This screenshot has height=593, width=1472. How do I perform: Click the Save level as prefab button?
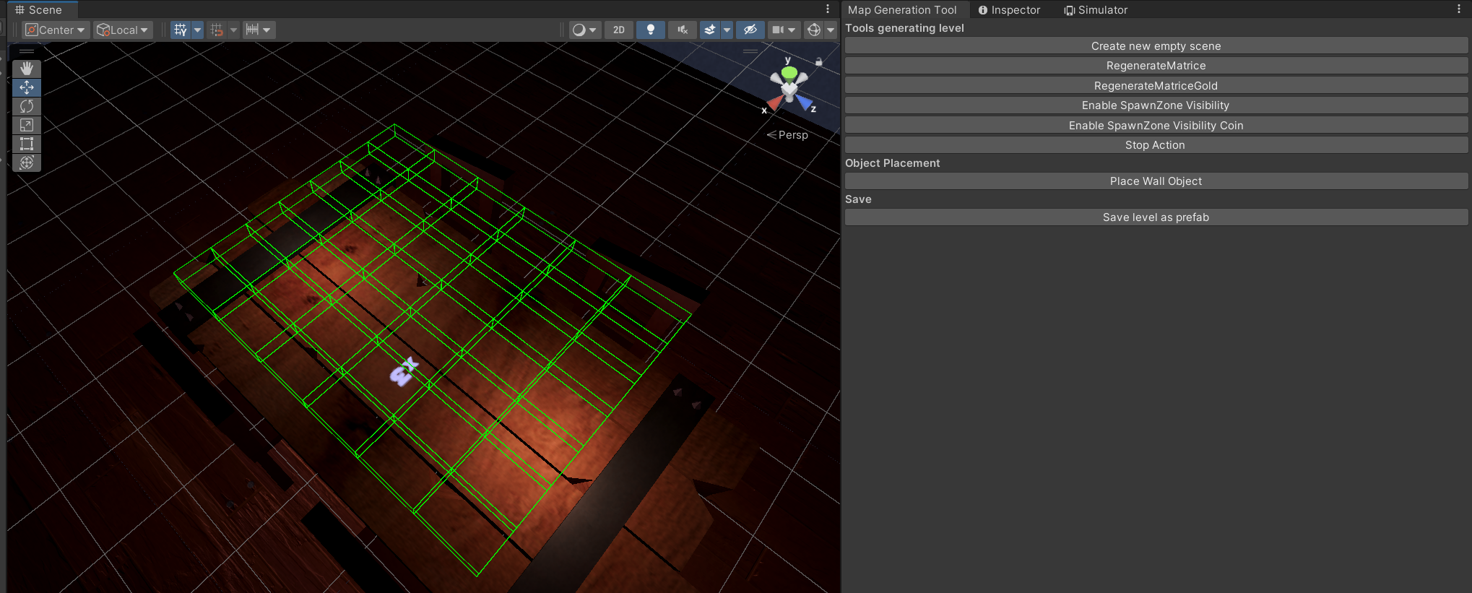pos(1156,217)
